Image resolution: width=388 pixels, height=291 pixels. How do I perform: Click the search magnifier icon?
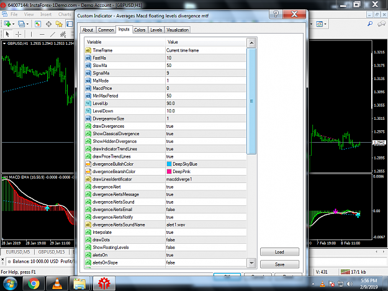[x=370, y=24]
